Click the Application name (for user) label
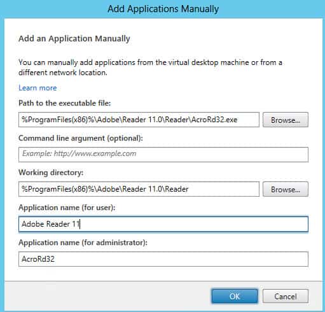The height and width of the screenshot is (312, 325). click(67, 208)
